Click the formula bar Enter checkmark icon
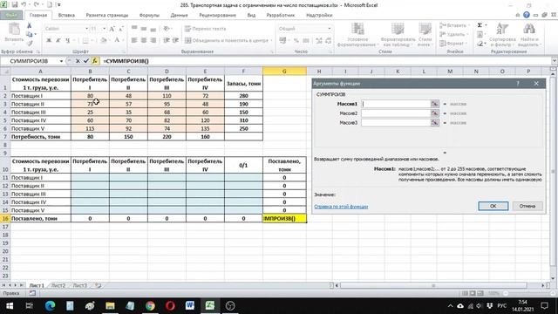The height and width of the screenshot is (314, 558). tap(86, 61)
